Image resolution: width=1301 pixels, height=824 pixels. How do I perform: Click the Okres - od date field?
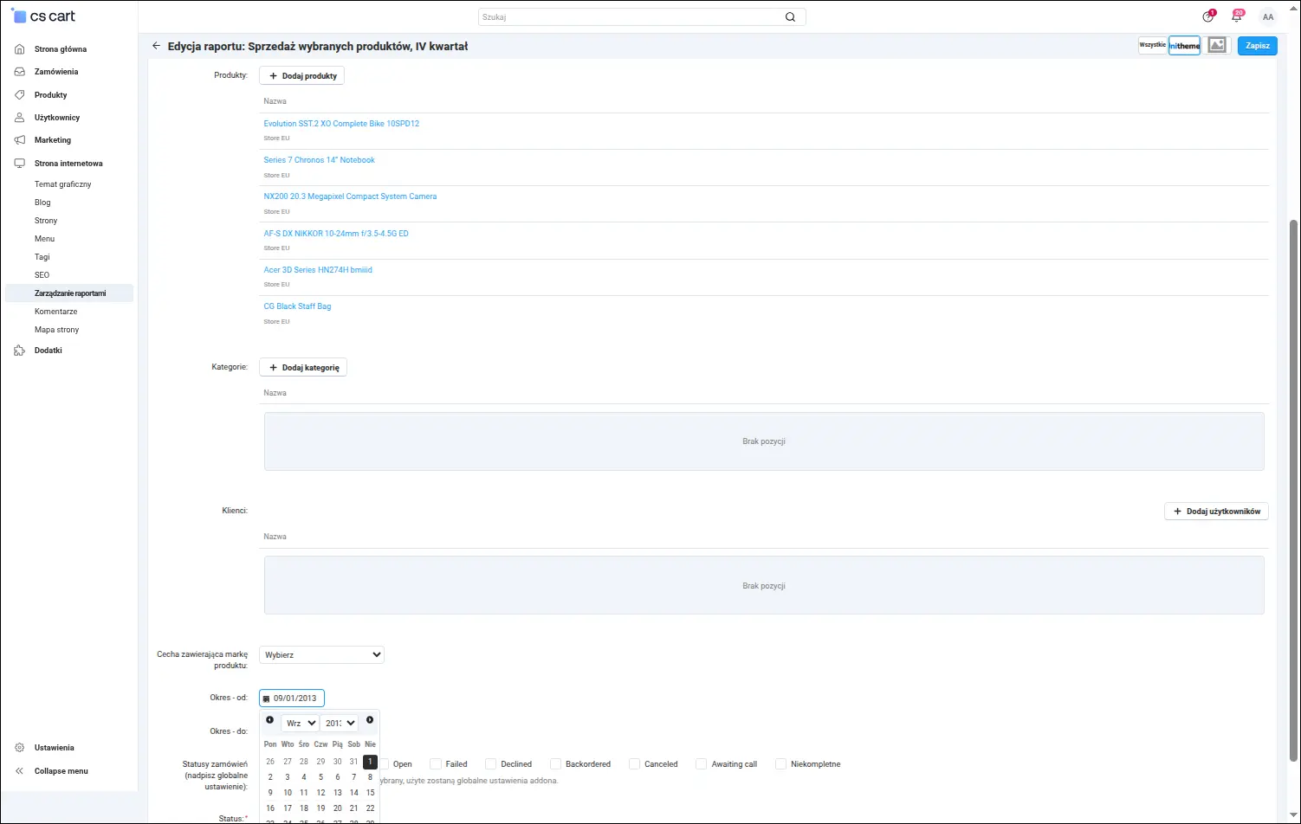tap(292, 698)
